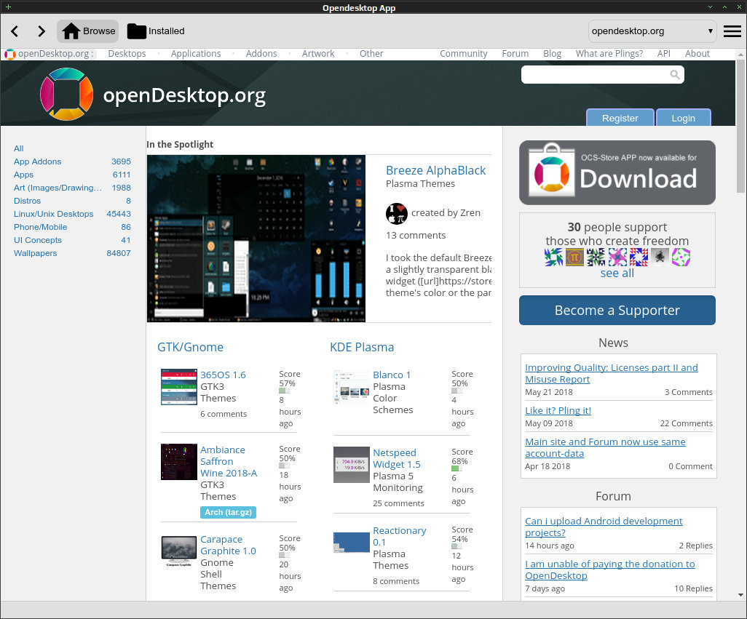Screen dimensions: 747x619
Task: Open the small openDesktop.org favicon link
Action: [x=10, y=54]
